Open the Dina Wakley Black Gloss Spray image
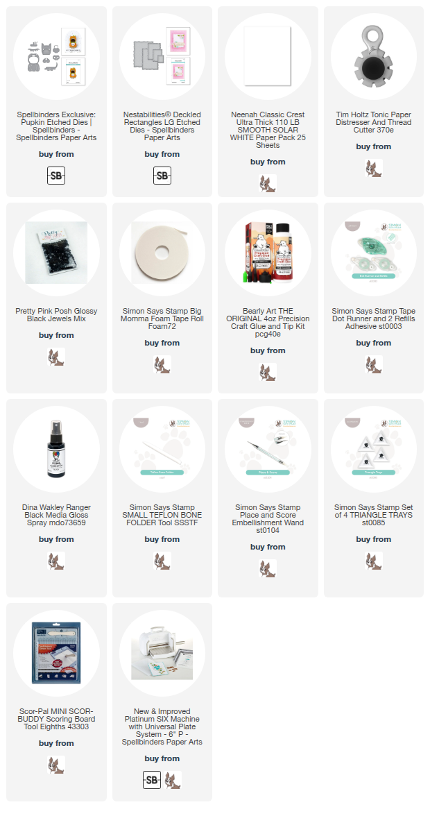The height and width of the screenshot is (816, 430). [x=56, y=449]
